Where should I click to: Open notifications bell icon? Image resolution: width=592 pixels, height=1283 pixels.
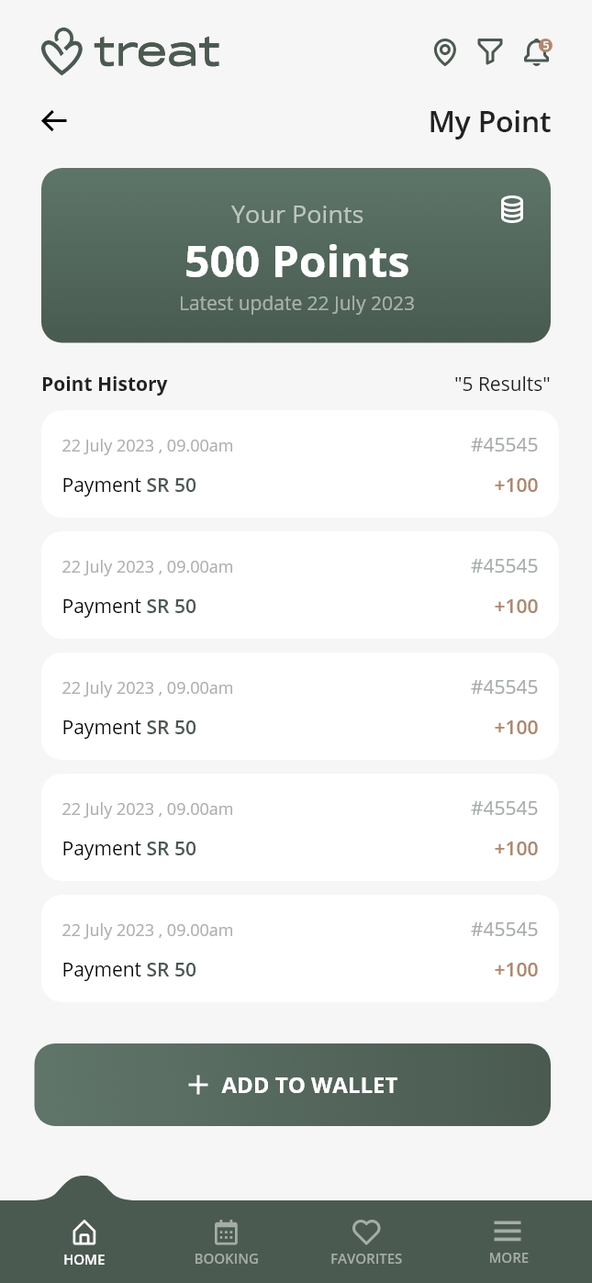pyautogui.click(x=536, y=52)
